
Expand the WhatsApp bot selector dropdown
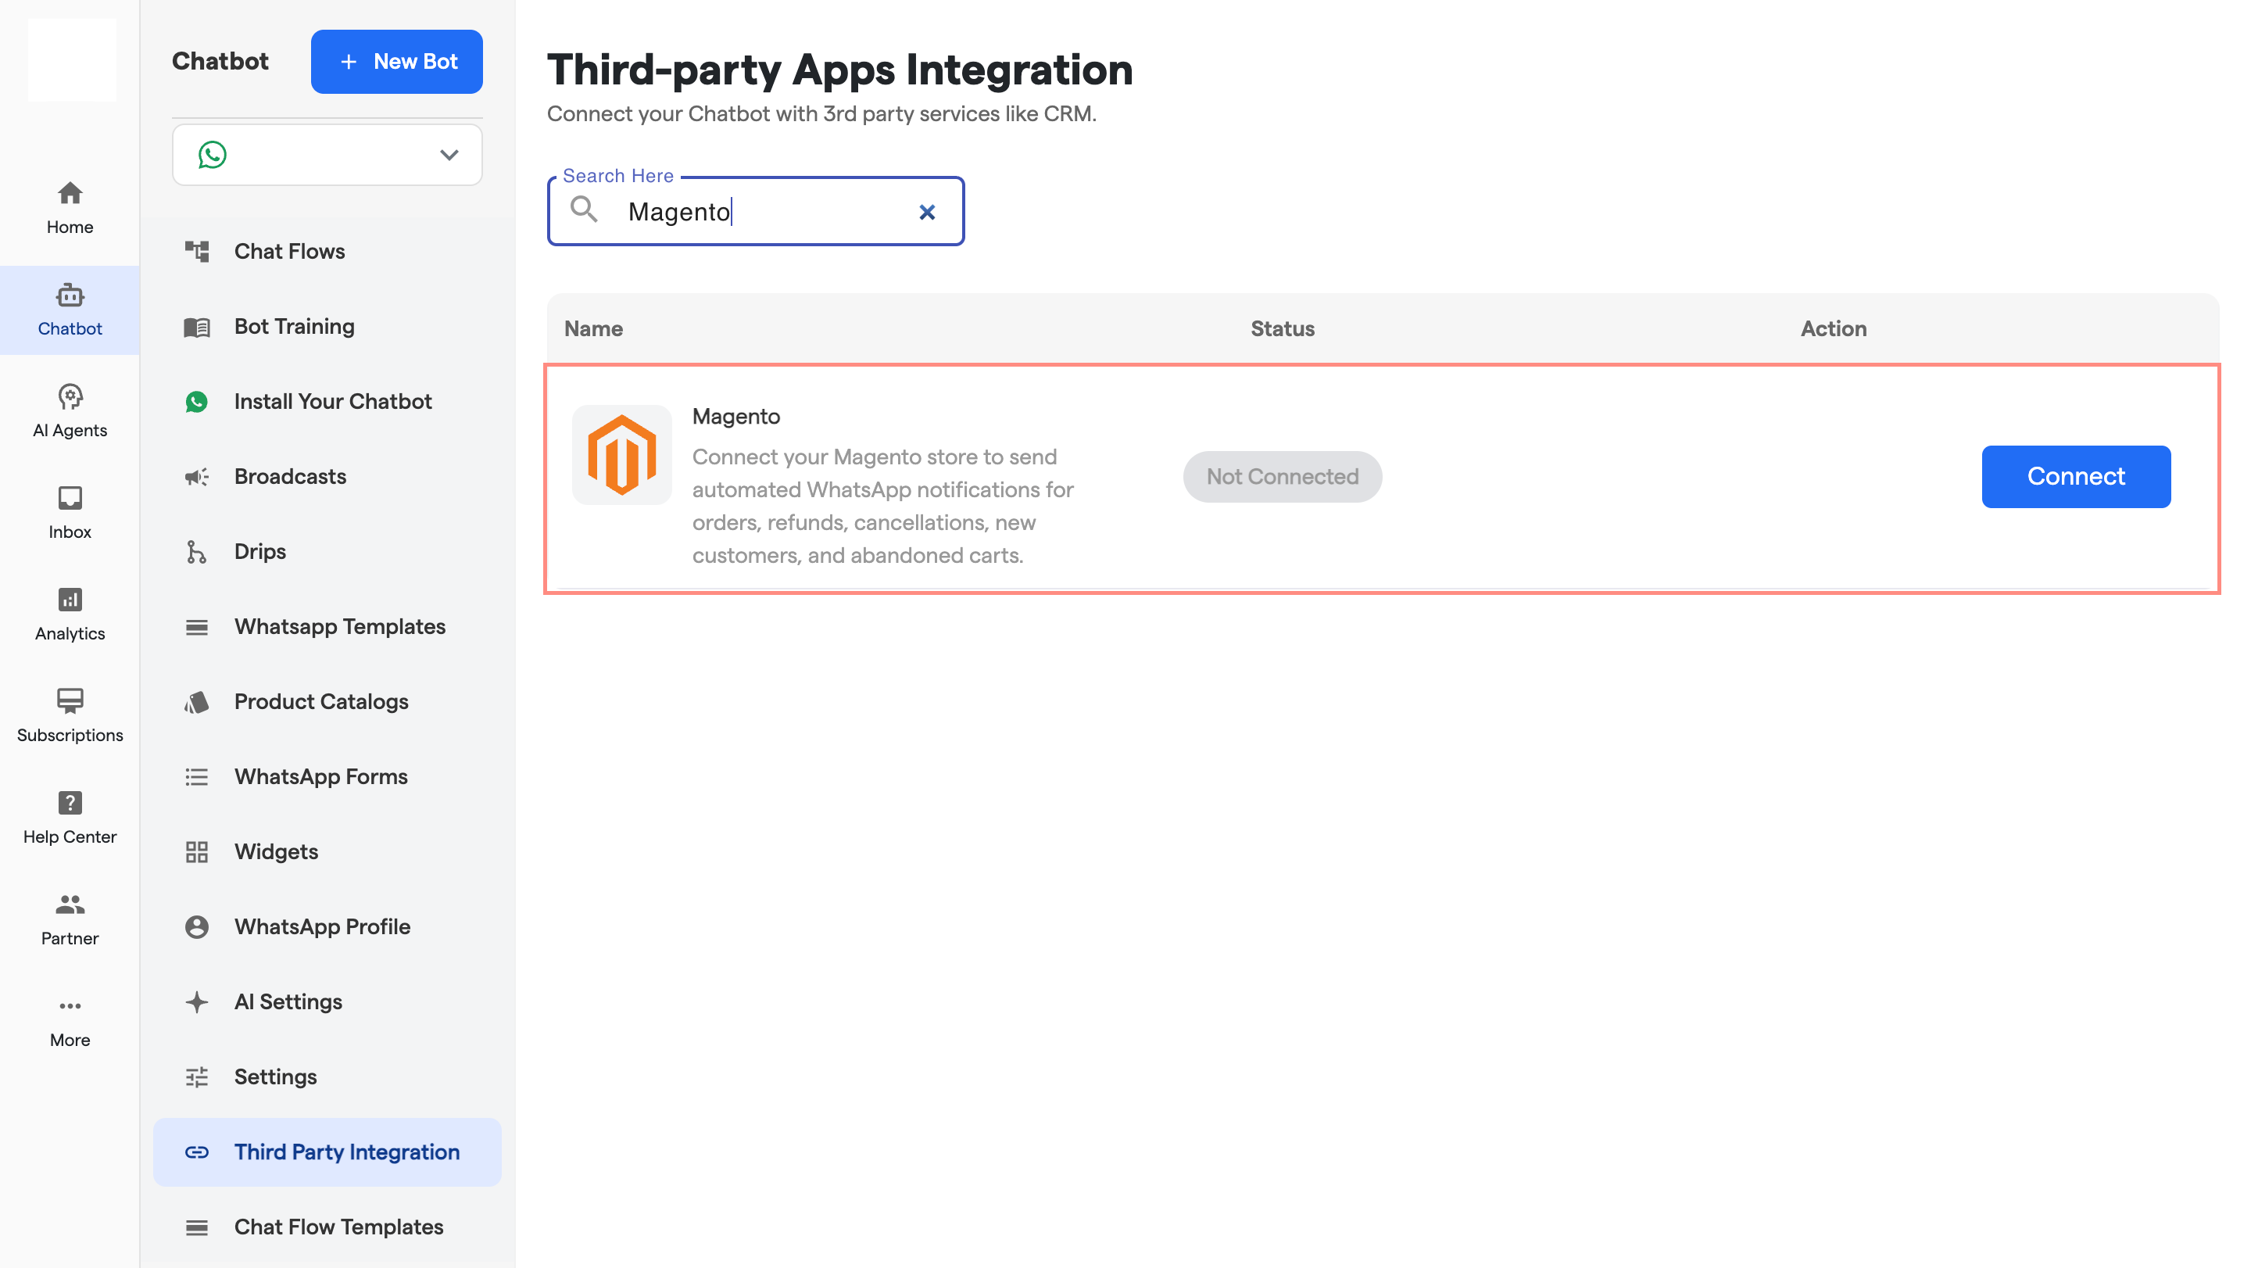pos(449,156)
